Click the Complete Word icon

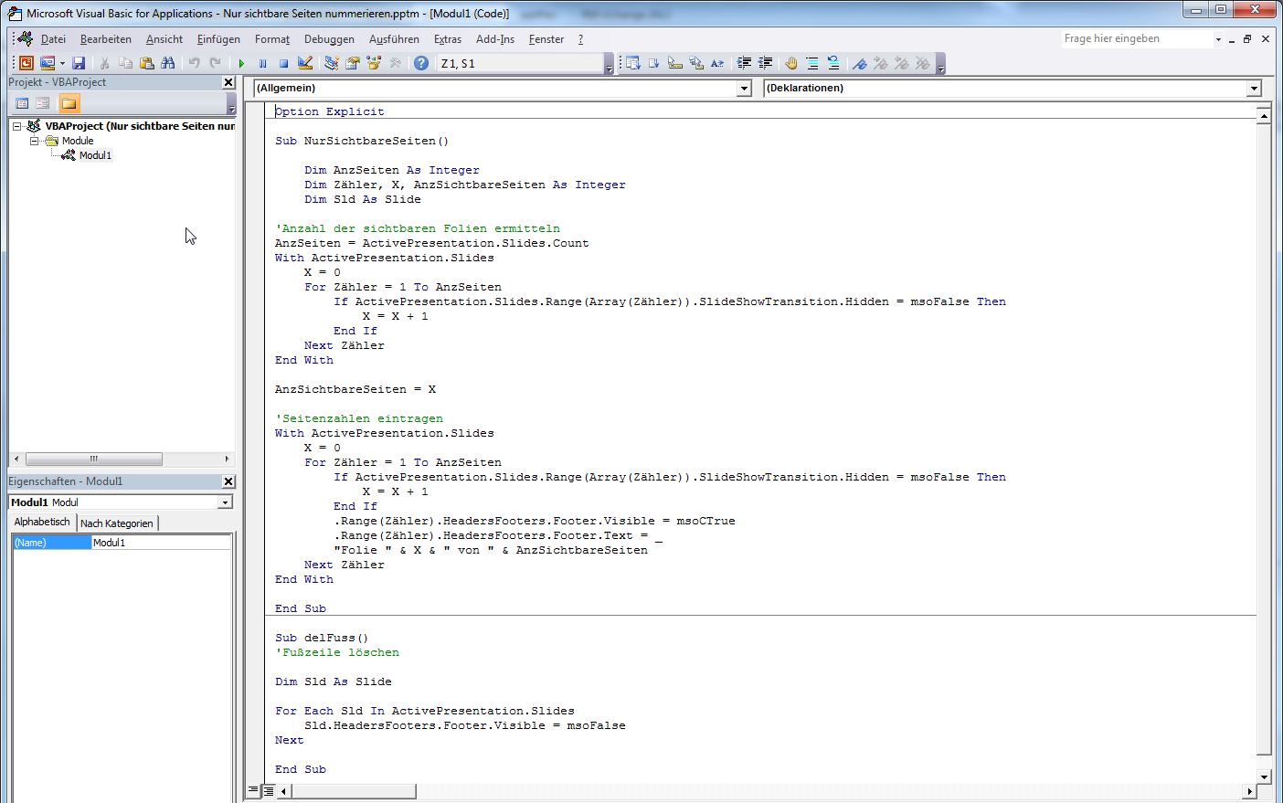click(716, 63)
